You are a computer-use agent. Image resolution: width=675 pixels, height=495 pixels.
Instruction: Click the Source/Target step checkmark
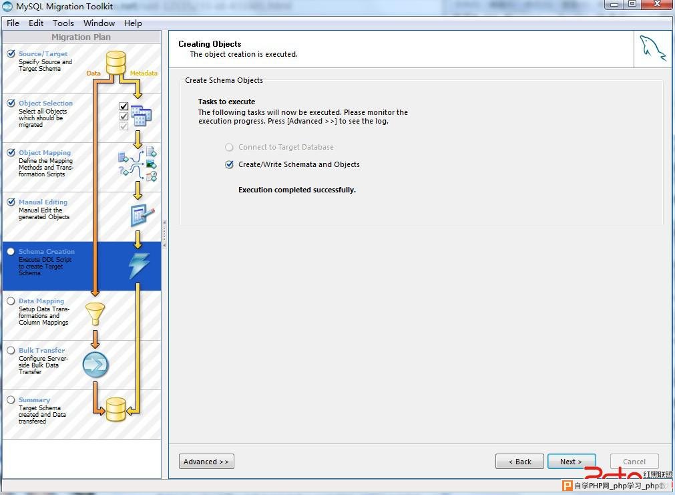tap(11, 54)
